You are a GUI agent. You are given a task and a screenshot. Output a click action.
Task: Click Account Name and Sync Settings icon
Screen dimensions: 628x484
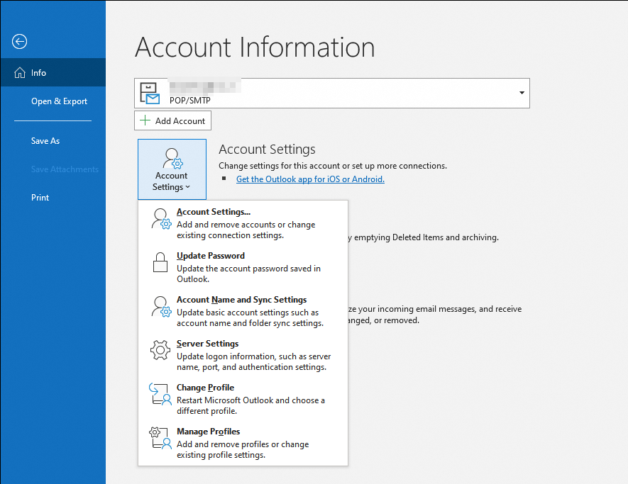pos(161,306)
